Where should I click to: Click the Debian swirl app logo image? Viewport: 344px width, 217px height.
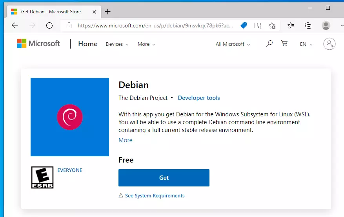coord(70,117)
